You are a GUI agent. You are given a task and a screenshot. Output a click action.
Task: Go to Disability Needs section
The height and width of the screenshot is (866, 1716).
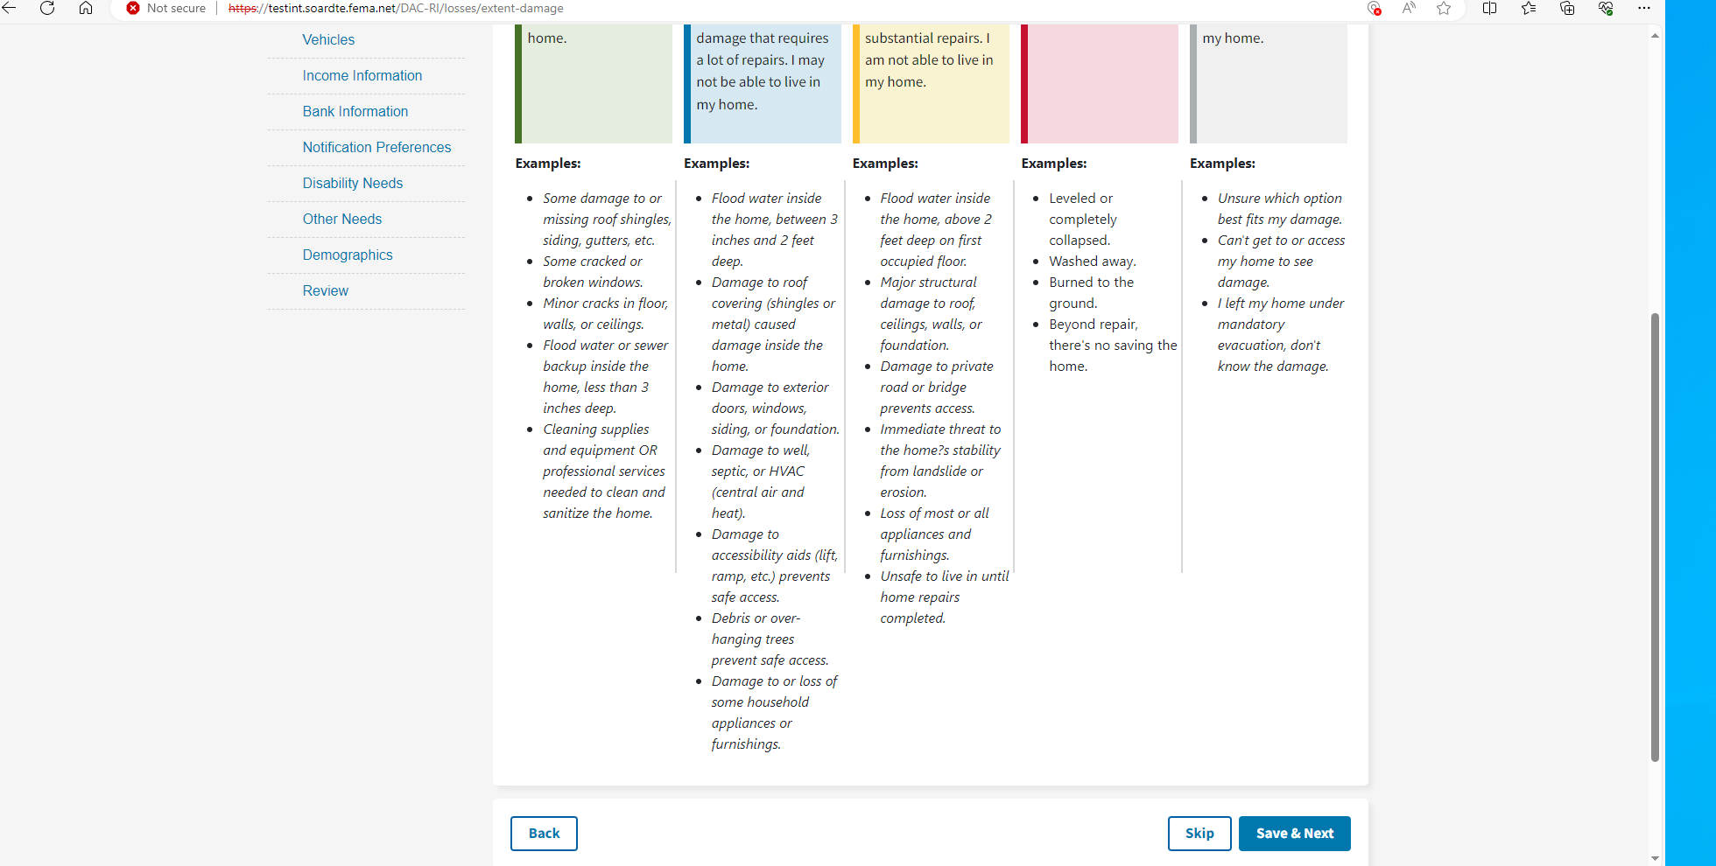pos(352,184)
